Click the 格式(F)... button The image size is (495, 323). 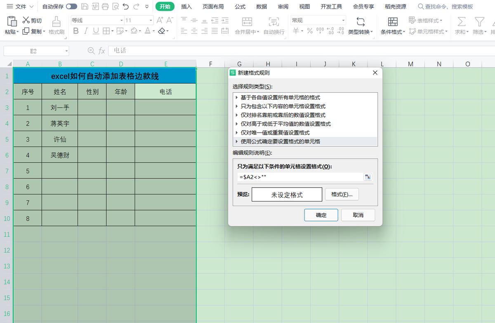pos(342,194)
